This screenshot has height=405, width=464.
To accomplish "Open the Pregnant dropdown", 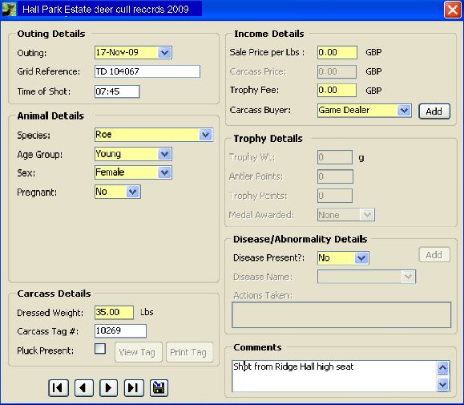I will (133, 192).
